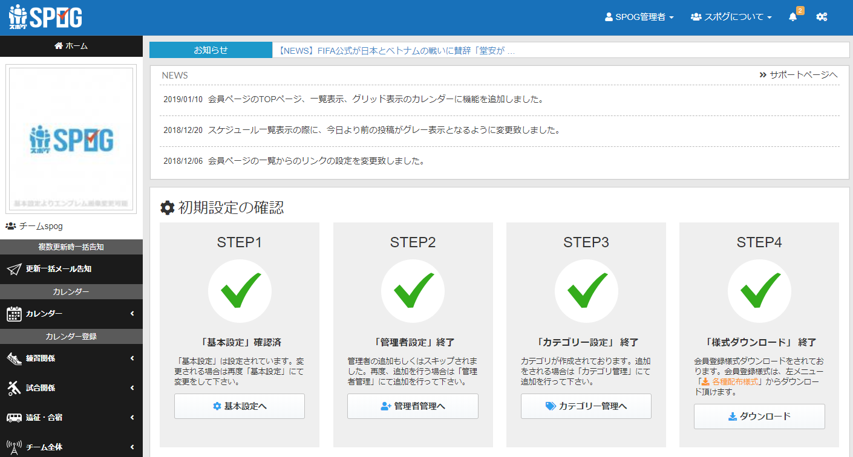Open 更新一括メール告知 in the sidebar
Viewport: 853px width, 457px height.
point(59,269)
